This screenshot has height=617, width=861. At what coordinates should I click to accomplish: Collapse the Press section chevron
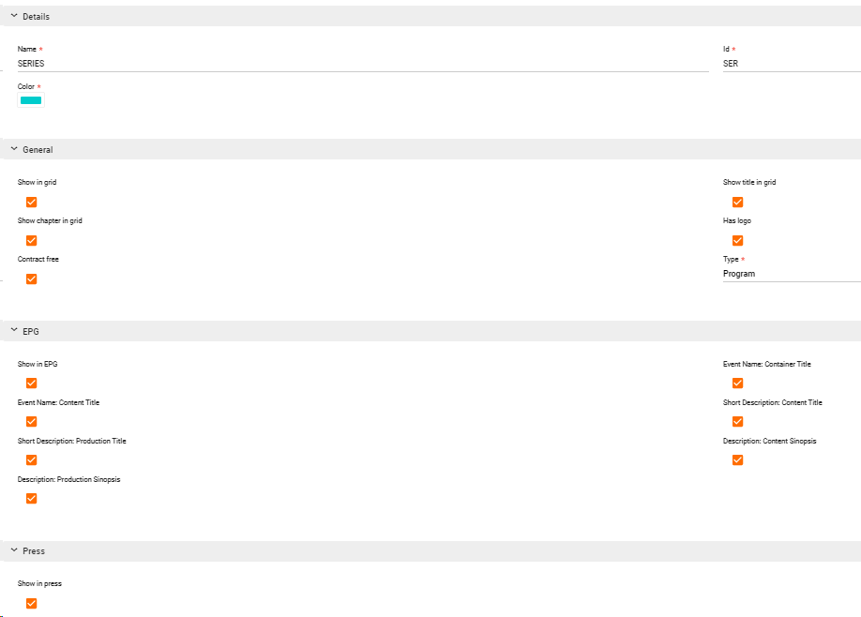14,550
